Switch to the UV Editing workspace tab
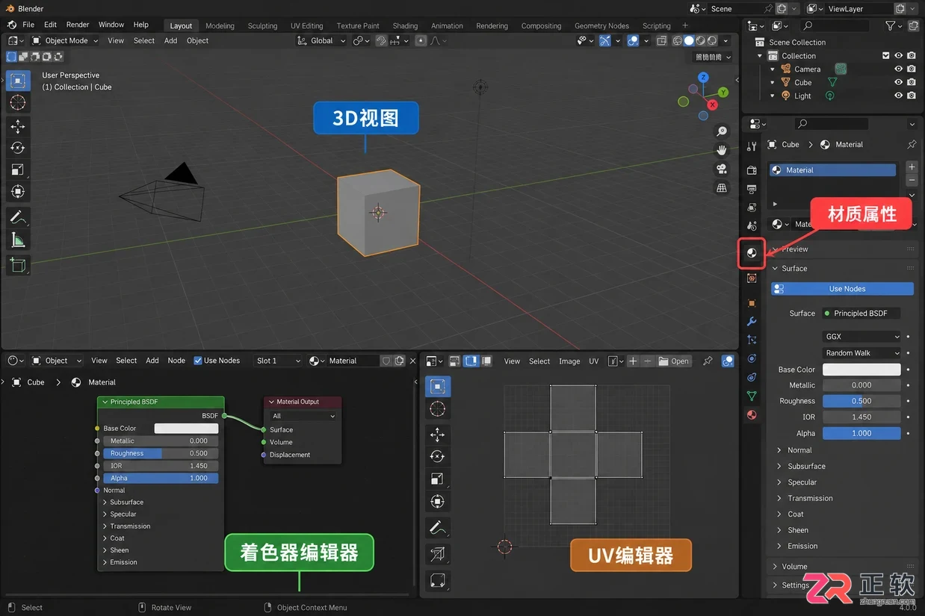Viewport: 925px width, 616px height. pos(306,25)
